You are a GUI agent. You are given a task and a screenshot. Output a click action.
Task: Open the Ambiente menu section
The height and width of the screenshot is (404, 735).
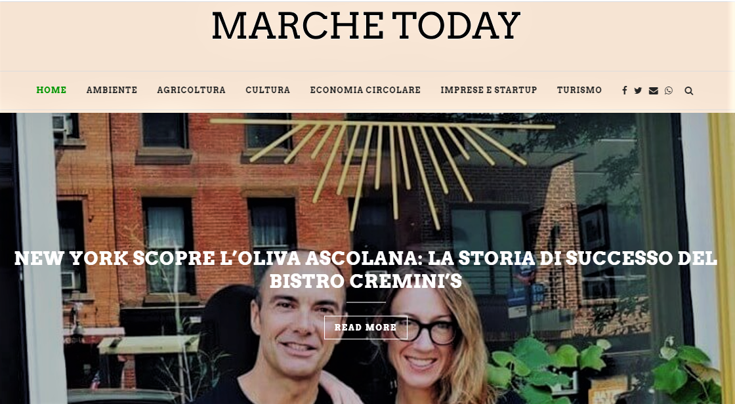click(112, 90)
